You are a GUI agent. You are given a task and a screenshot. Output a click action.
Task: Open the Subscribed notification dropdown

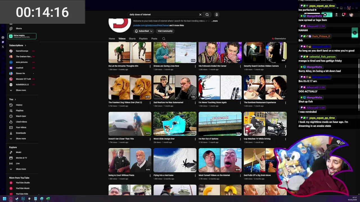[143, 31]
